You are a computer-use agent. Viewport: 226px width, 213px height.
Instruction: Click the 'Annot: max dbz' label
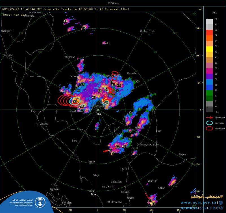[14, 15]
